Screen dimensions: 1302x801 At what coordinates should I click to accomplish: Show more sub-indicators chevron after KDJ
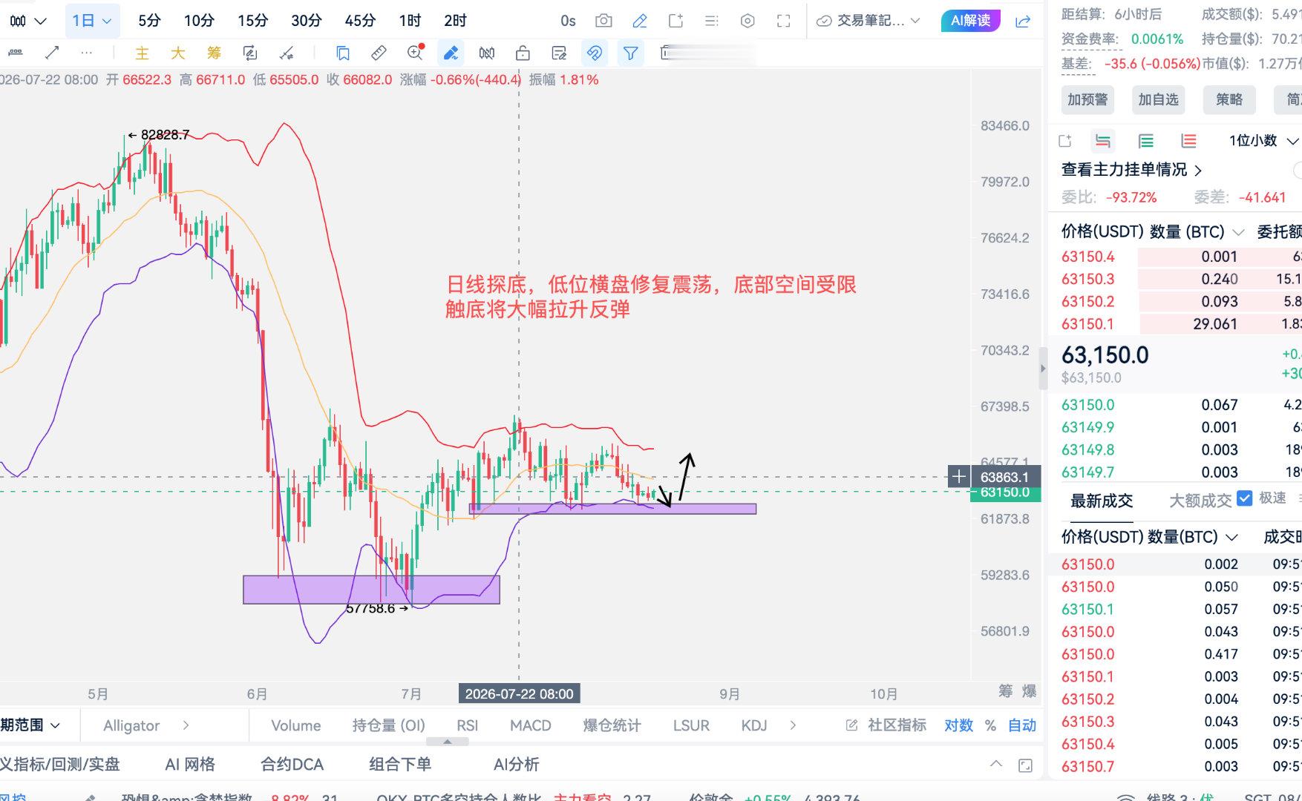(x=793, y=725)
